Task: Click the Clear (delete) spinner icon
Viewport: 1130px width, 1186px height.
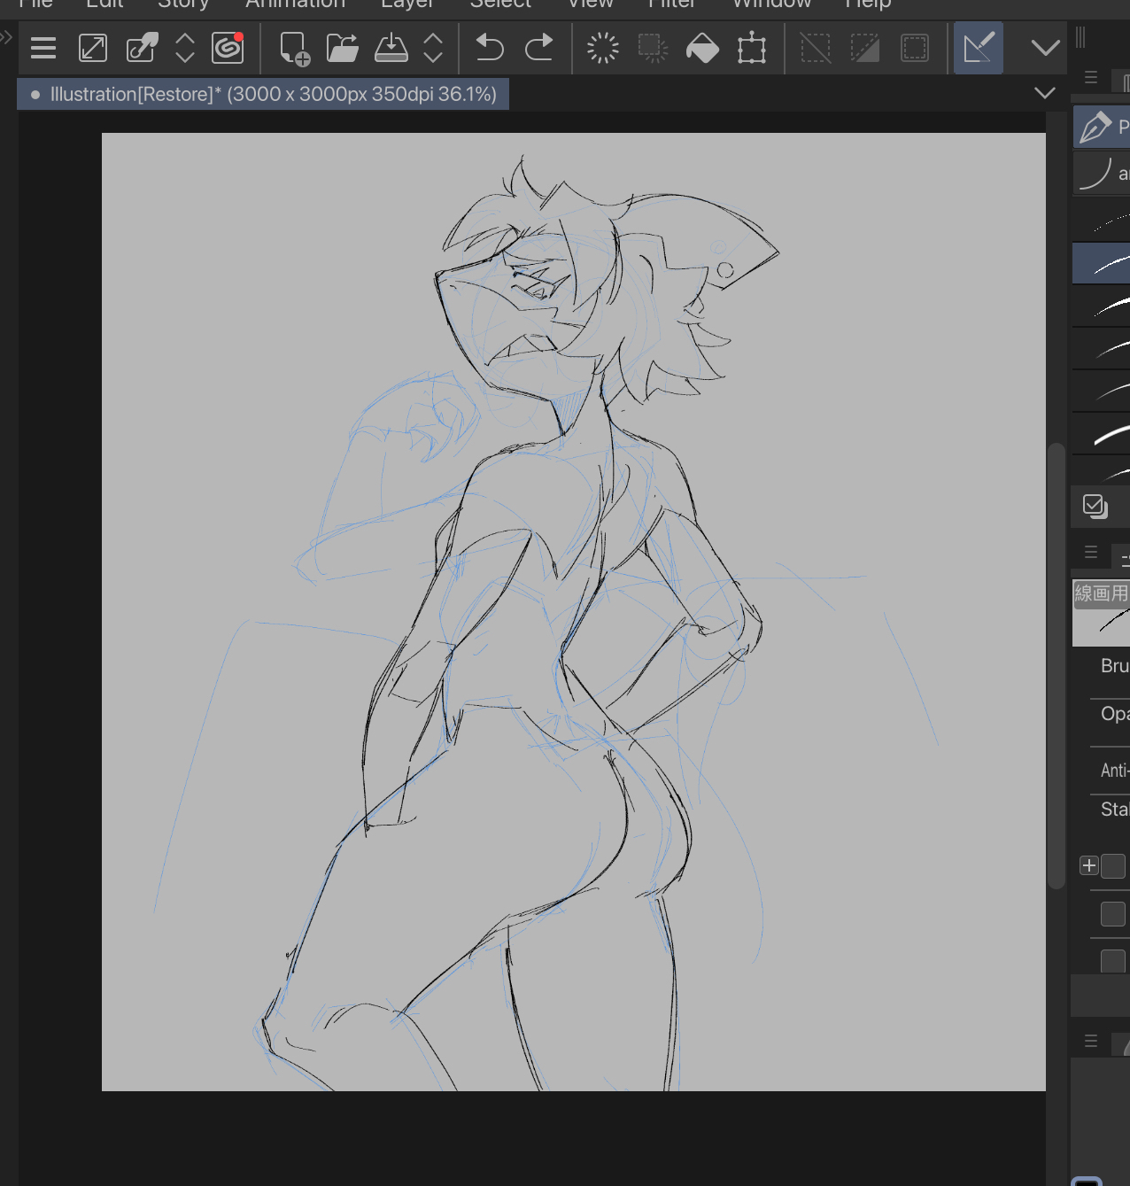Action: 603,48
